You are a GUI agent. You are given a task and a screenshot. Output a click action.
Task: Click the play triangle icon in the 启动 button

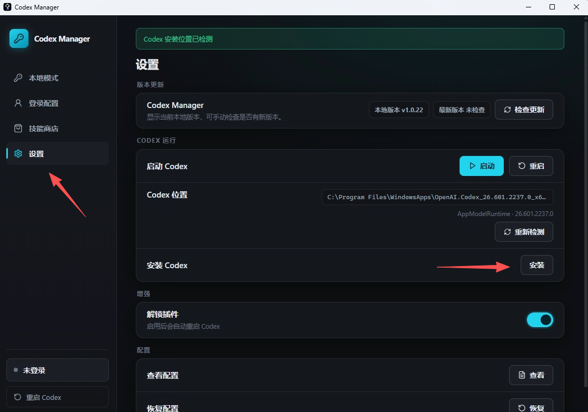(473, 166)
